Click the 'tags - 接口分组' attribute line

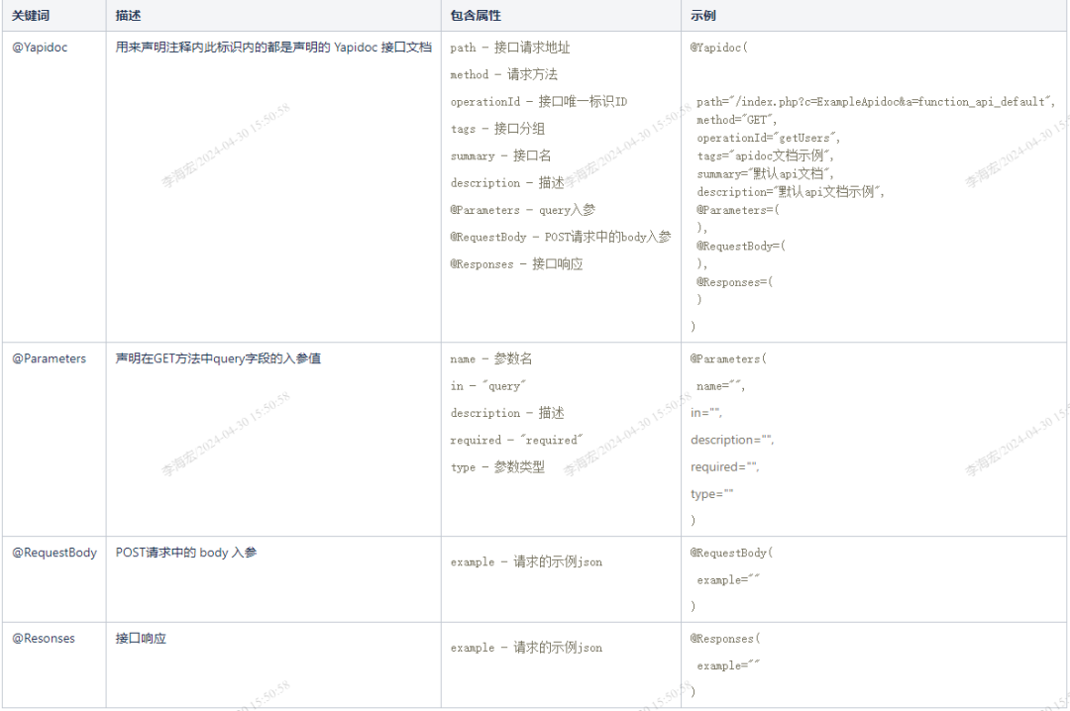point(497,129)
